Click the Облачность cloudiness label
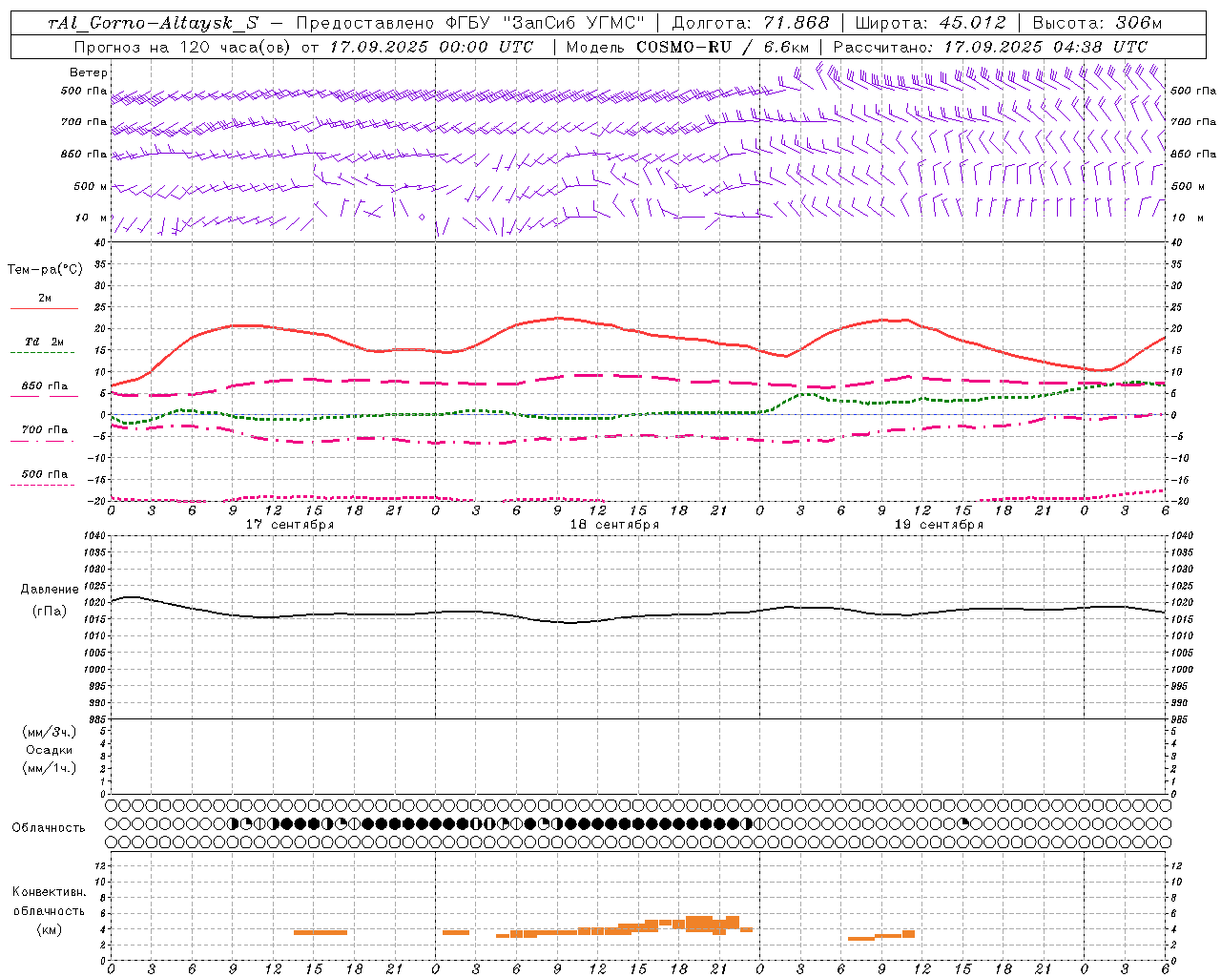 49,828
